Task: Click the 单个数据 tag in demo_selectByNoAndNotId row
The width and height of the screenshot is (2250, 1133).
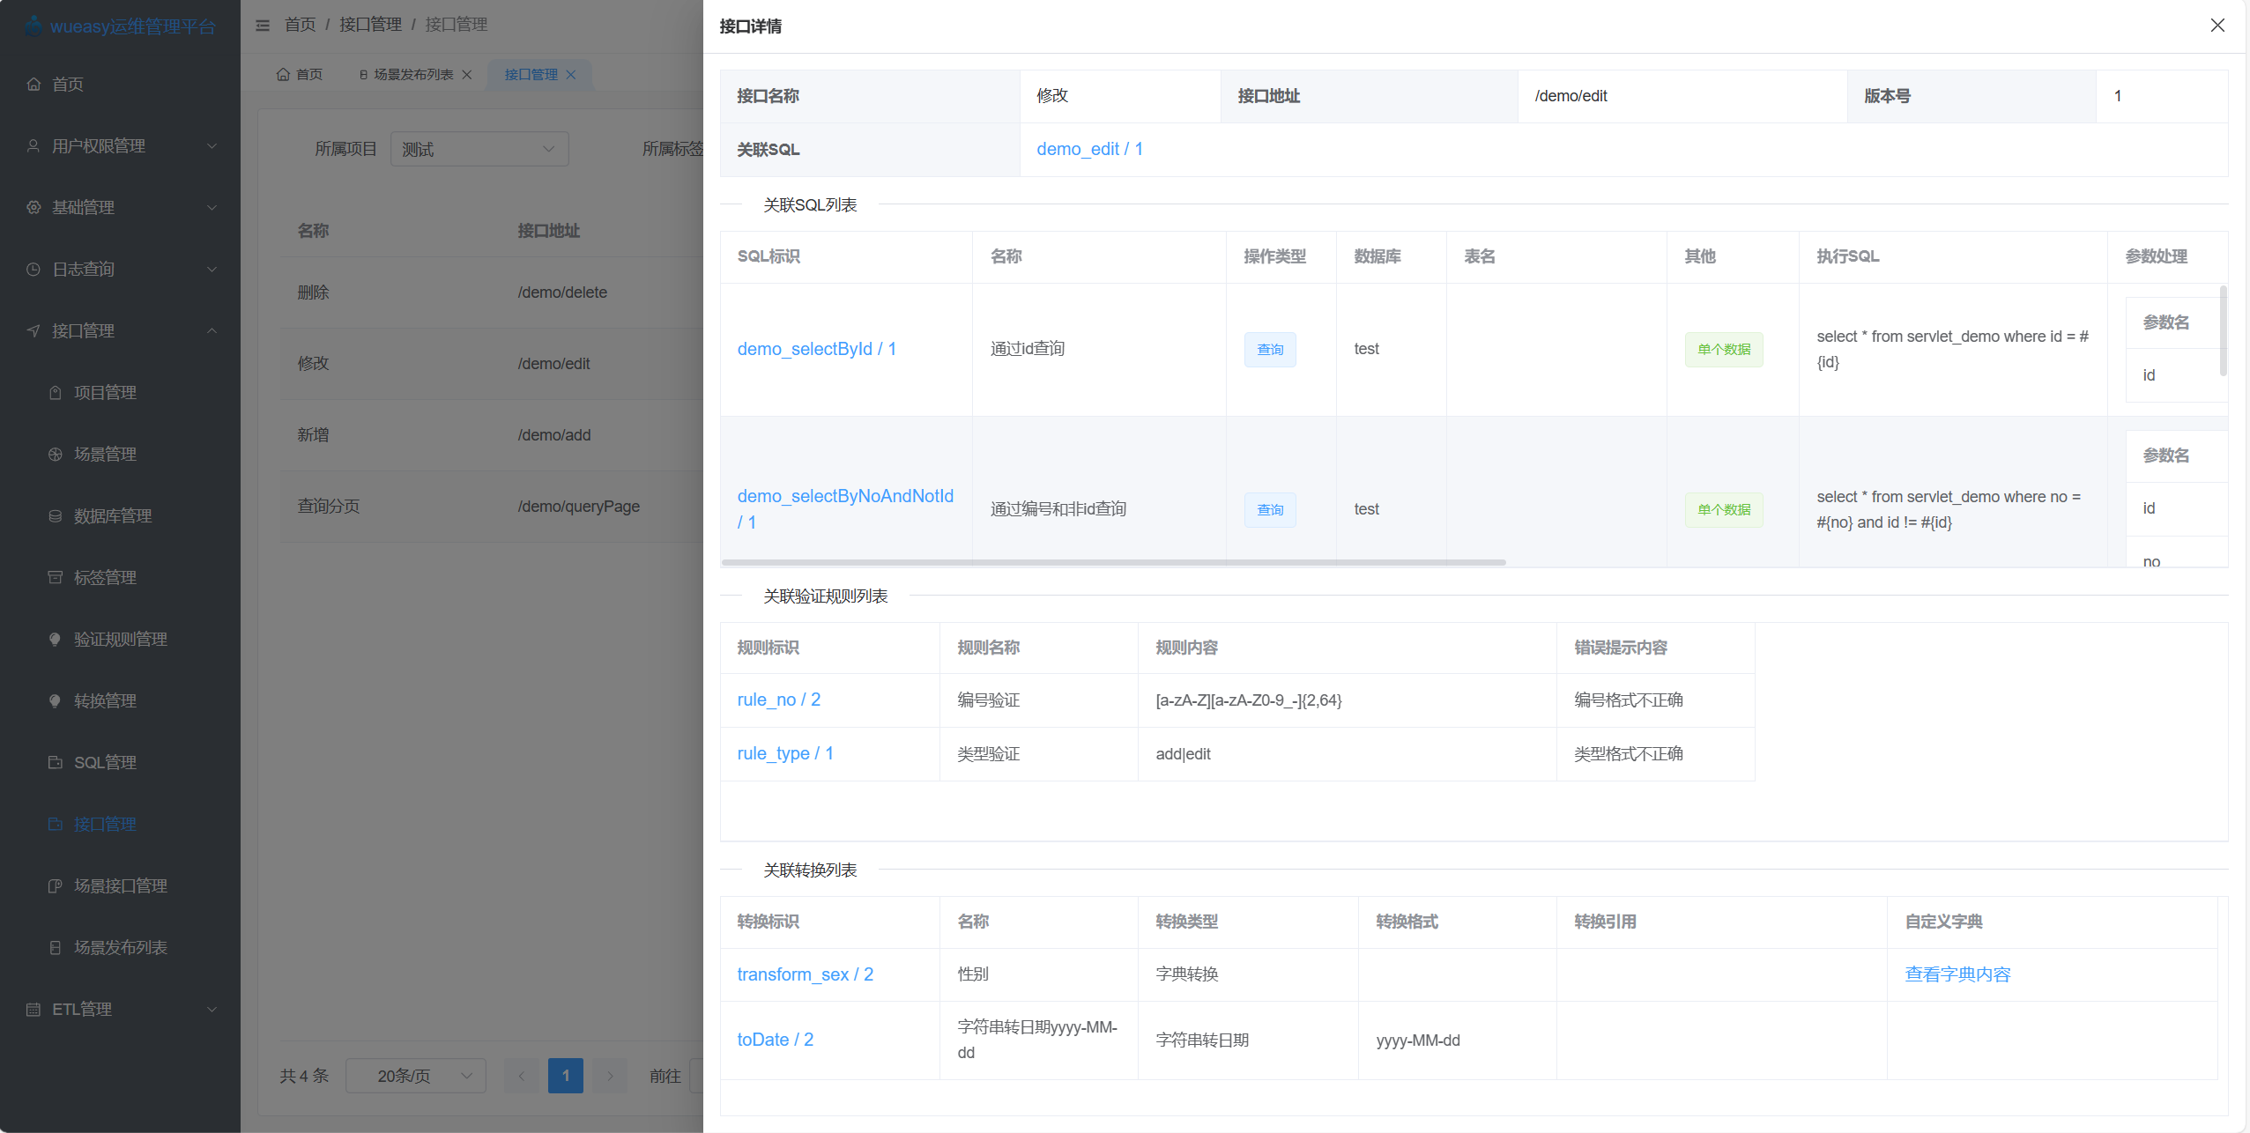Action: pyautogui.click(x=1724, y=510)
